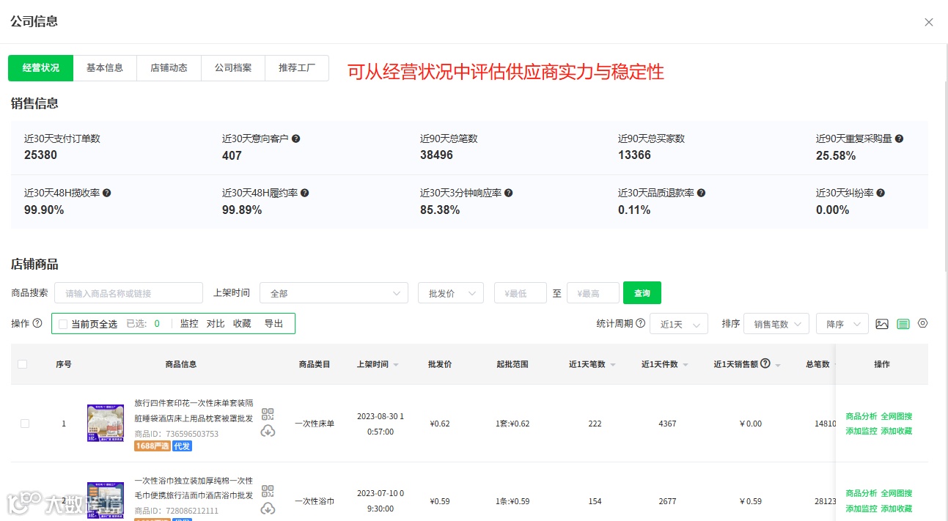Open 排序 销售笔数 dropdown
Viewport: 948px width, 521px height.
(776, 324)
